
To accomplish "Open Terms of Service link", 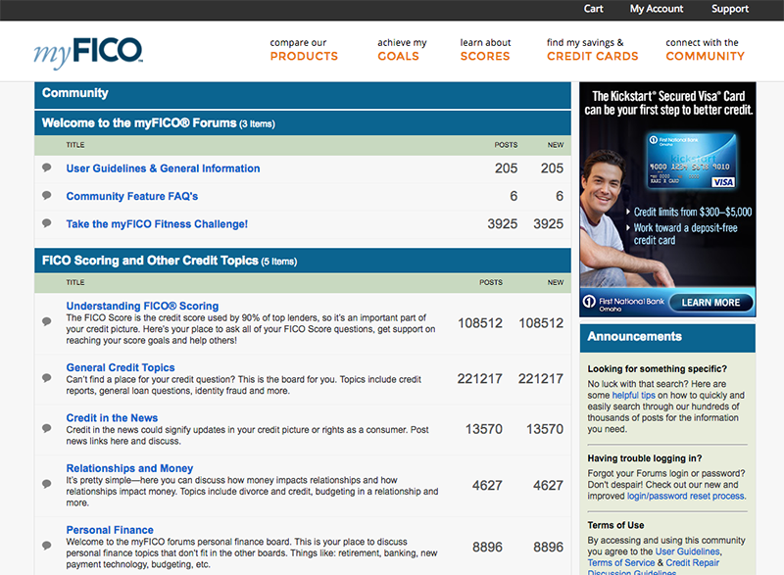I will click(621, 563).
